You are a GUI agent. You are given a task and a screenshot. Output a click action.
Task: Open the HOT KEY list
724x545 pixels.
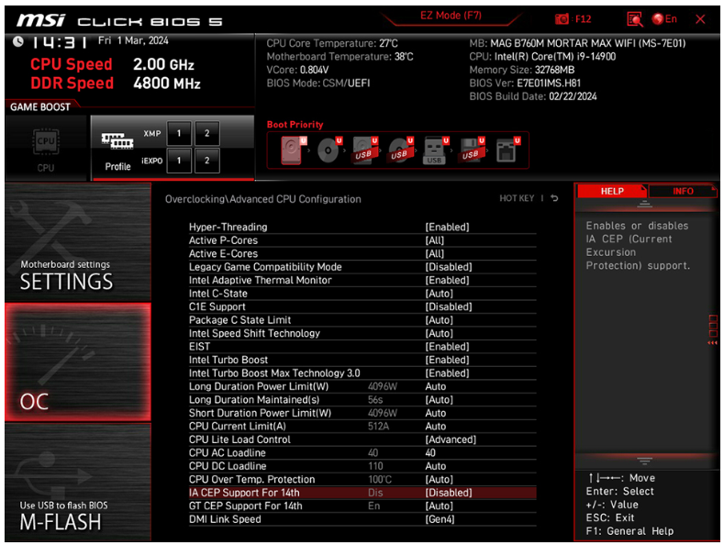click(x=517, y=198)
